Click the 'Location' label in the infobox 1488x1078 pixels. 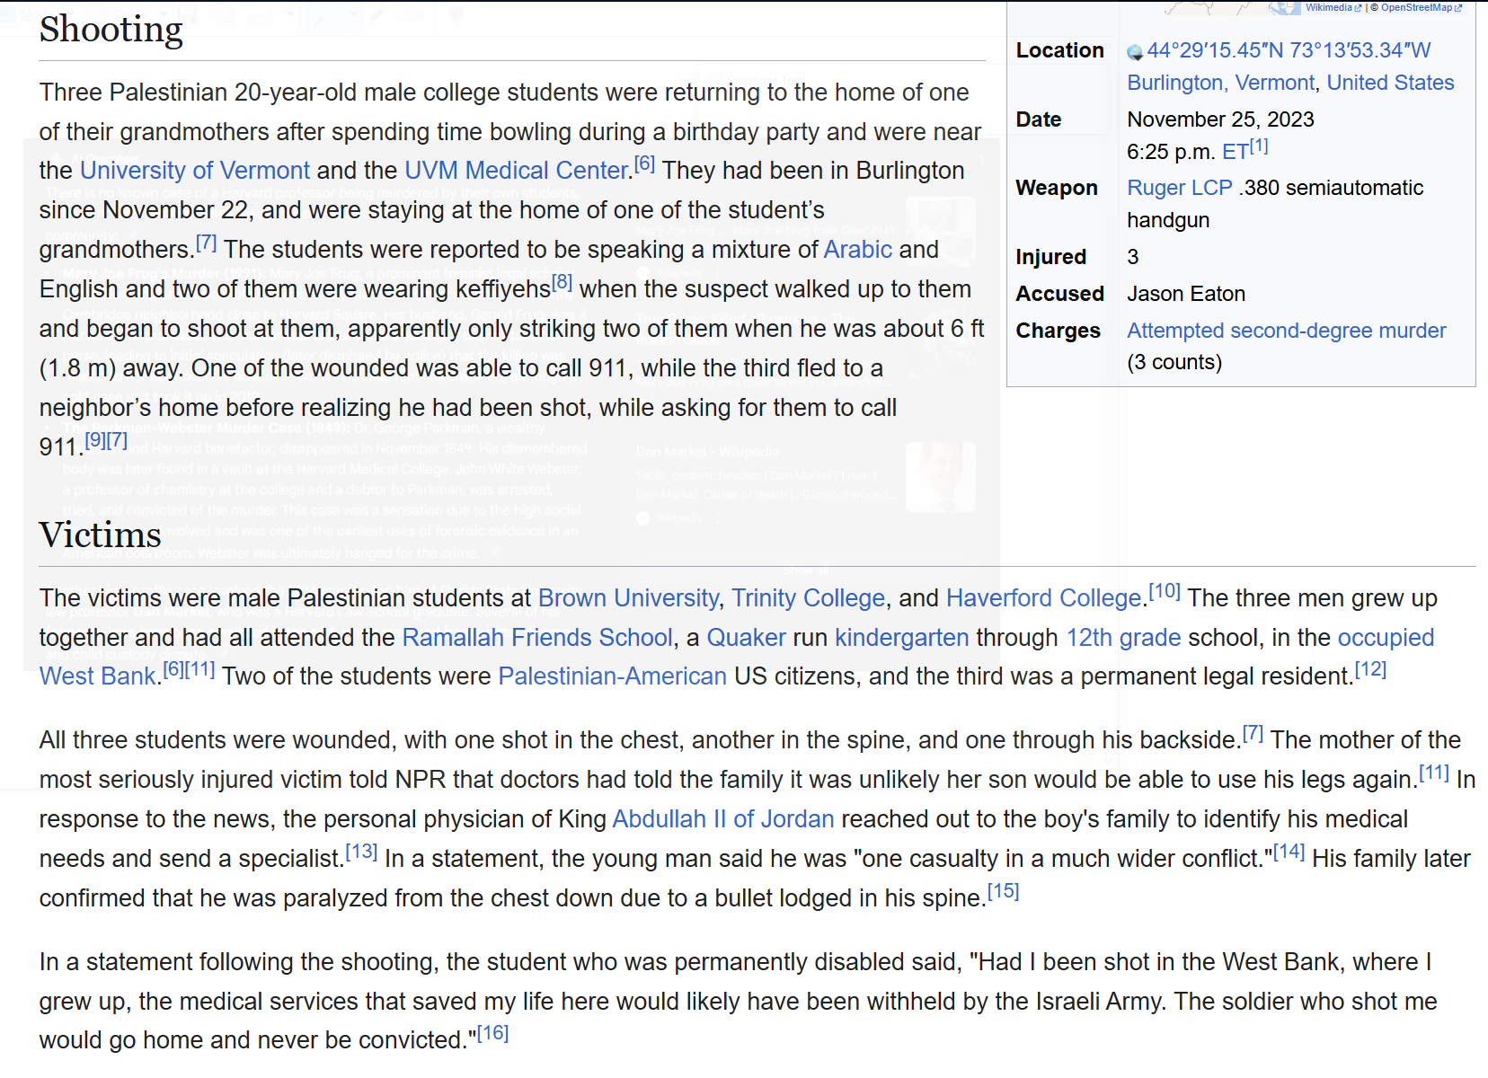pyautogui.click(x=1060, y=50)
